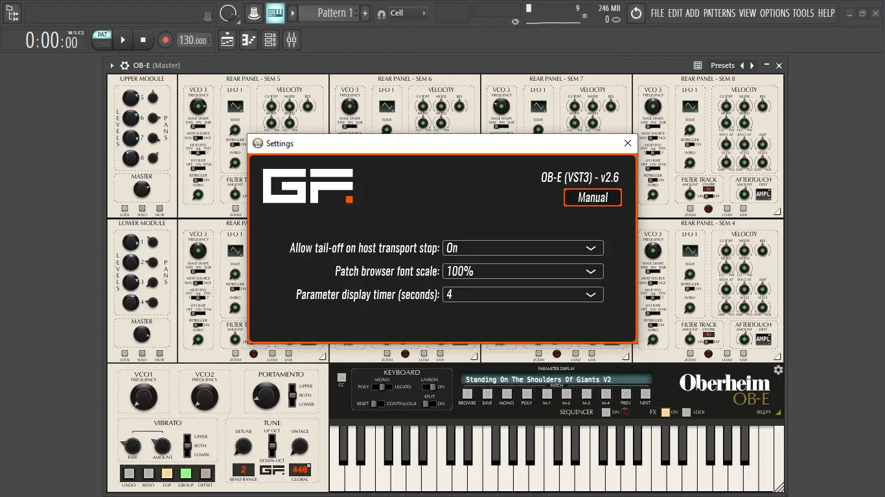
Task: Select next preset arrow in plugin header
Action: 752,65
